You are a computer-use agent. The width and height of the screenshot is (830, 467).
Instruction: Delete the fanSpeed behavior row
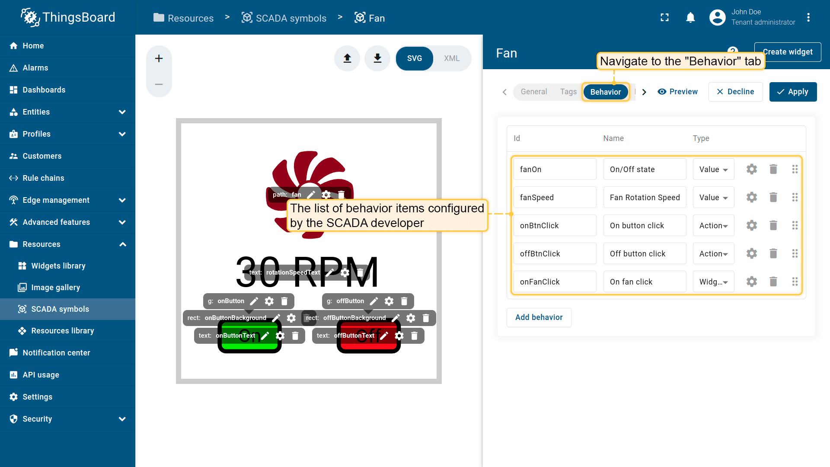[773, 197]
